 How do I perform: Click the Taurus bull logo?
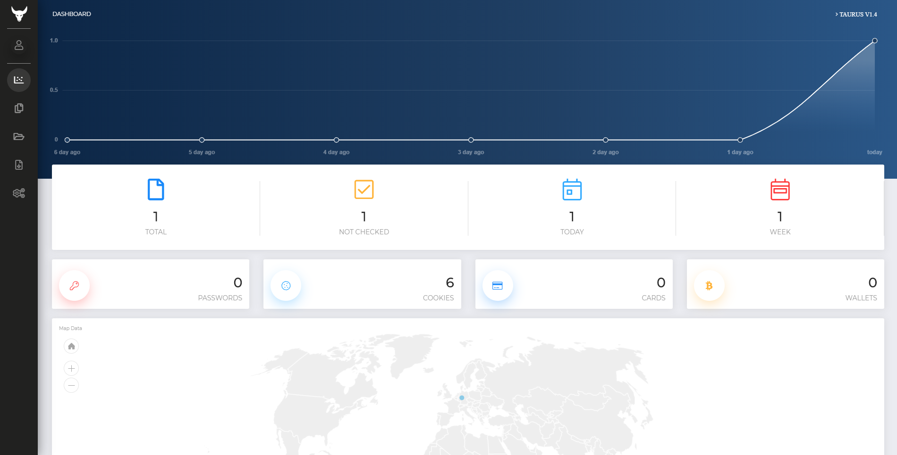19,14
